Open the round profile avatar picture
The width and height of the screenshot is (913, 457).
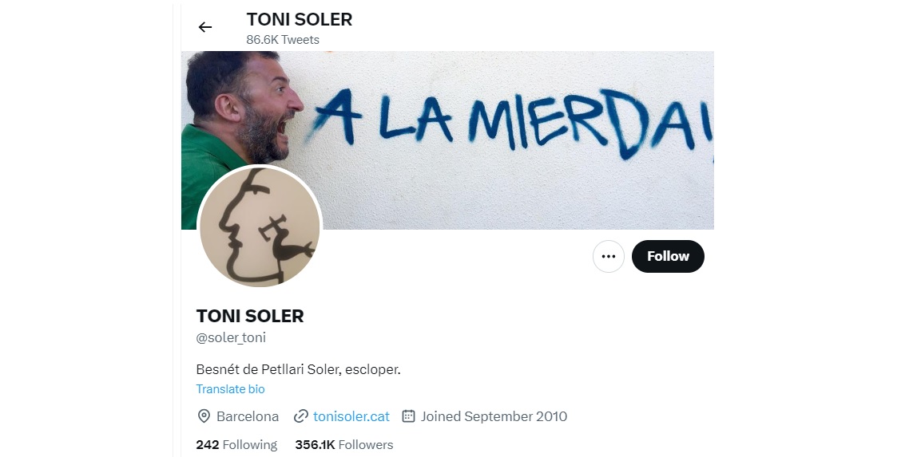[260, 228]
